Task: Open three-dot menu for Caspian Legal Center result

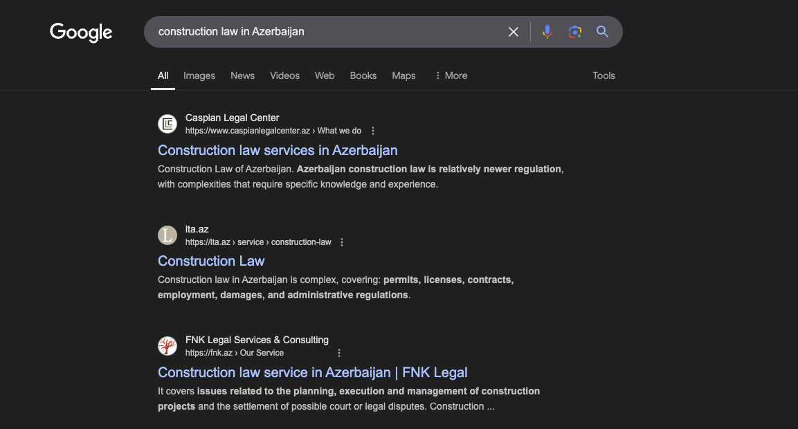Action: click(373, 131)
